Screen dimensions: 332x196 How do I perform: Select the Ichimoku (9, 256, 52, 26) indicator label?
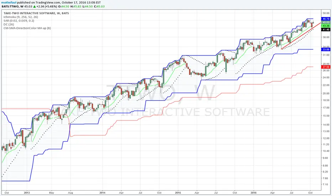click(x=21, y=17)
